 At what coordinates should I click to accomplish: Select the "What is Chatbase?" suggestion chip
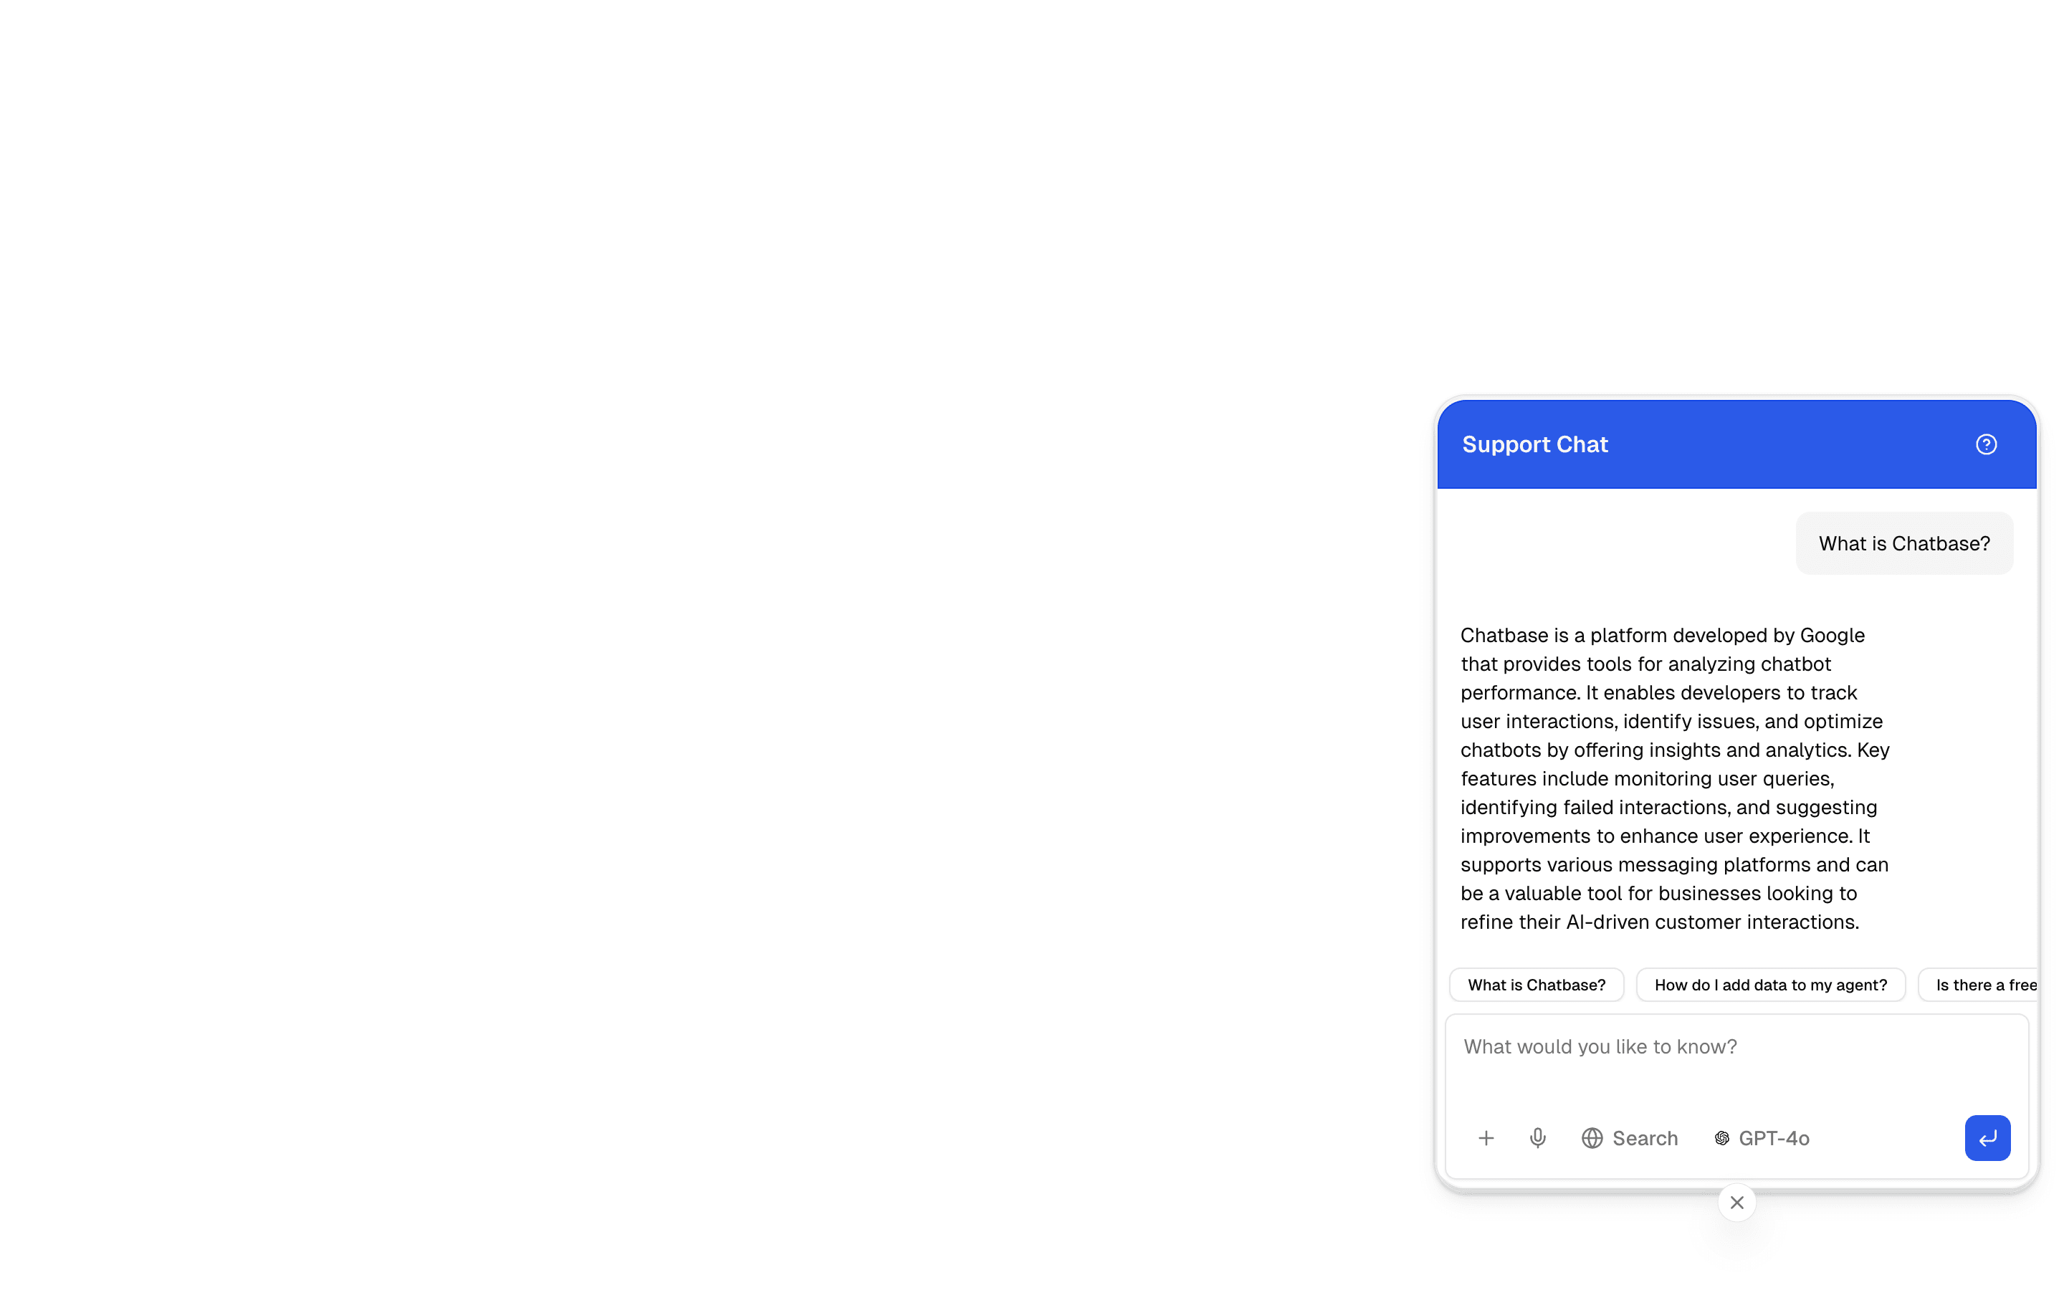pos(1536,985)
